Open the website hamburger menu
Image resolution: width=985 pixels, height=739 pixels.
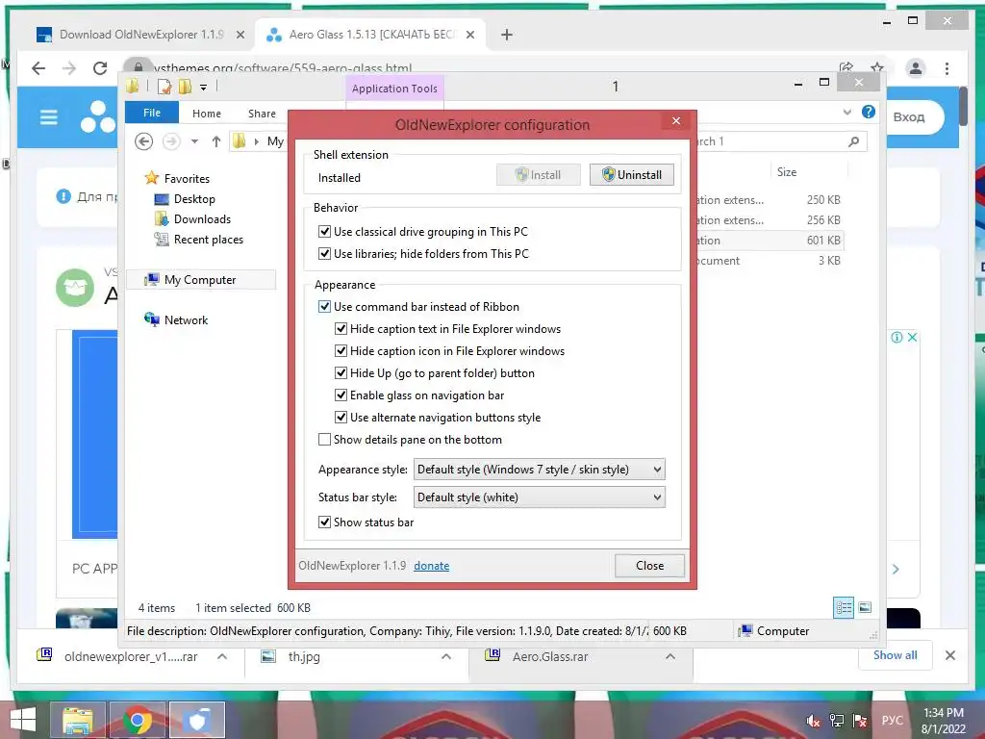coord(49,117)
